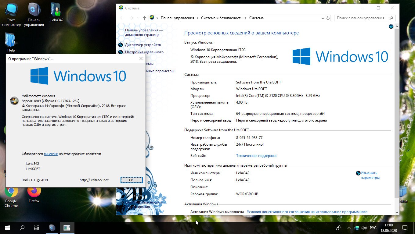Click http://uraltrack.net text in About dialog
This screenshot has width=415, height=234.
(94, 180)
